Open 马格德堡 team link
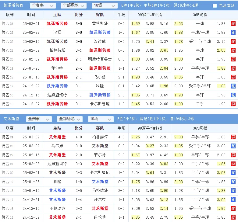 (100, 190)
